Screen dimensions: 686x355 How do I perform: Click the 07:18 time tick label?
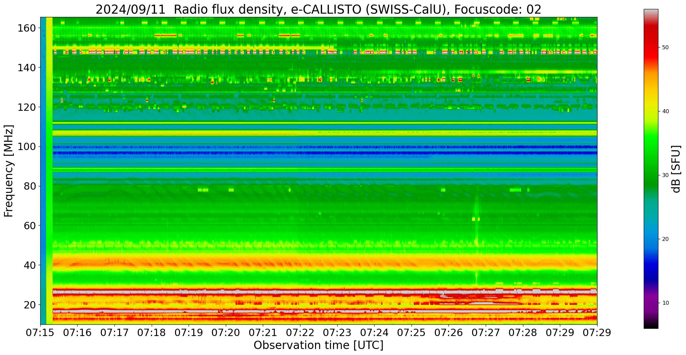pyautogui.click(x=152, y=332)
